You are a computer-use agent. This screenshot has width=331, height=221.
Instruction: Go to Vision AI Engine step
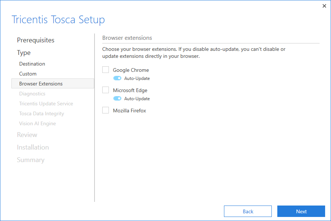pos(38,123)
